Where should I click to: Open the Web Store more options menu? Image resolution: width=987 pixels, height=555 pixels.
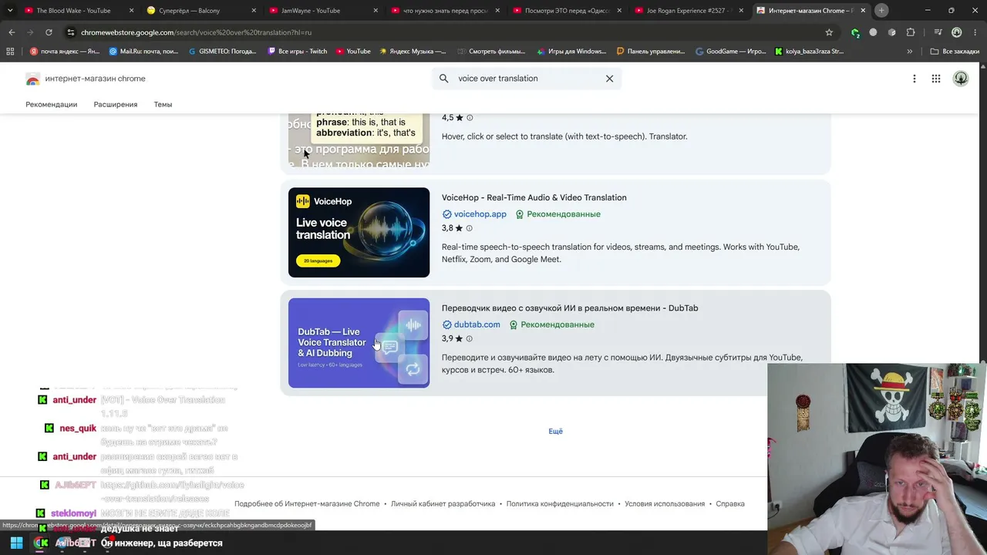pyautogui.click(x=915, y=79)
